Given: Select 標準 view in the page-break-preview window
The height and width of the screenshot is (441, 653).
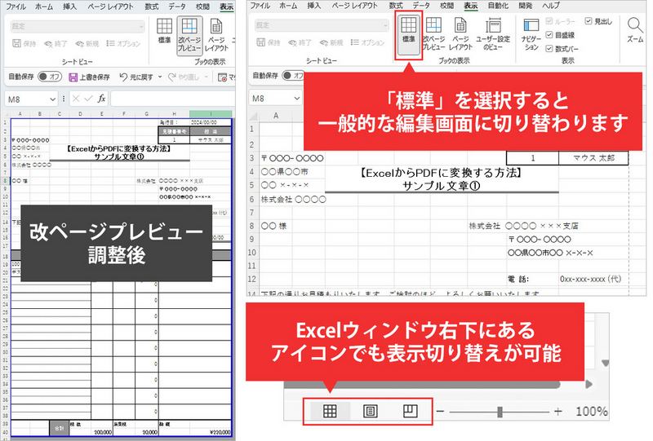Looking at the screenshot, I should (x=164, y=32).
